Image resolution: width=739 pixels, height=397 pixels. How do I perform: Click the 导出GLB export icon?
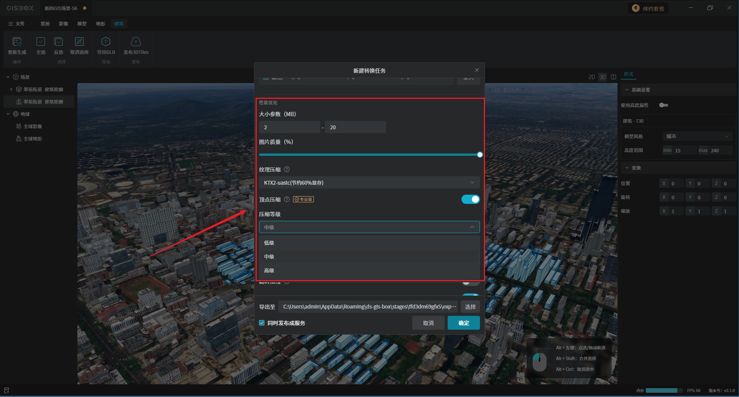pyautogui.click(x=106, y=42)
